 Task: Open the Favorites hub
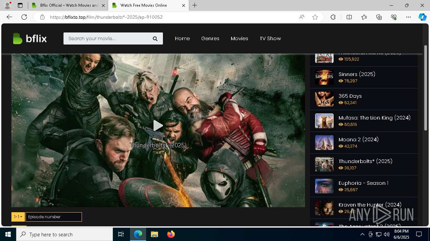[x=364, y=17]
